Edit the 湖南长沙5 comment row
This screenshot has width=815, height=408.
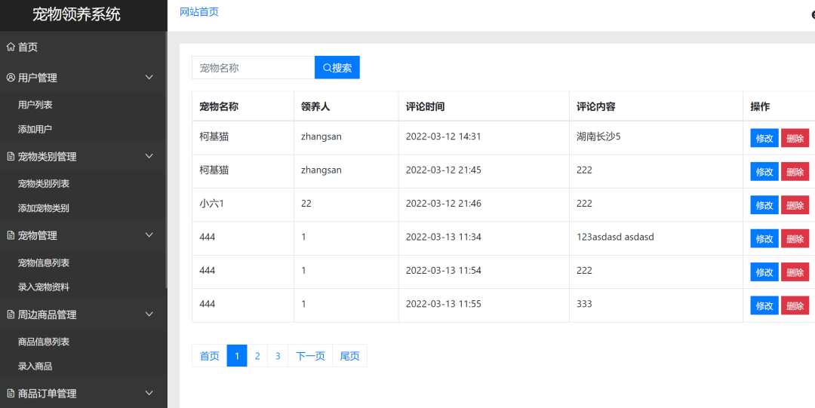tap(764, 138)
